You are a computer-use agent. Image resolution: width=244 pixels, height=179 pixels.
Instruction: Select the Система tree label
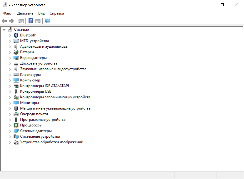pyautogui.click(x=22, y=29)
